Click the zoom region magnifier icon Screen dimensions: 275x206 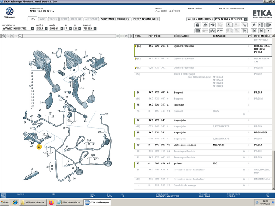click(12, 36)
